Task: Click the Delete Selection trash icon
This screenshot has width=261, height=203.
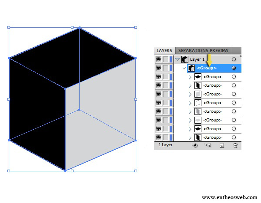Action: pyautogui.click(x=235, y=146)
